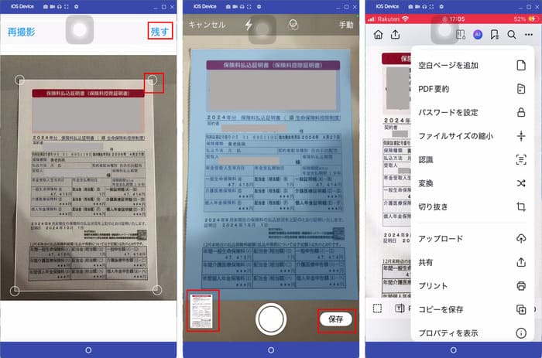Tap the search magnifier icon in right window
The width and height of the screenshot is (542, 358).
[x=512, y=35]
